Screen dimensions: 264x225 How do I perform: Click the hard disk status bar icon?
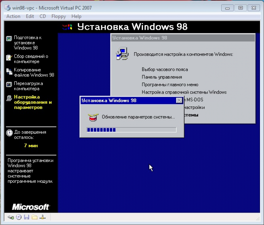[x=11, y=217]
